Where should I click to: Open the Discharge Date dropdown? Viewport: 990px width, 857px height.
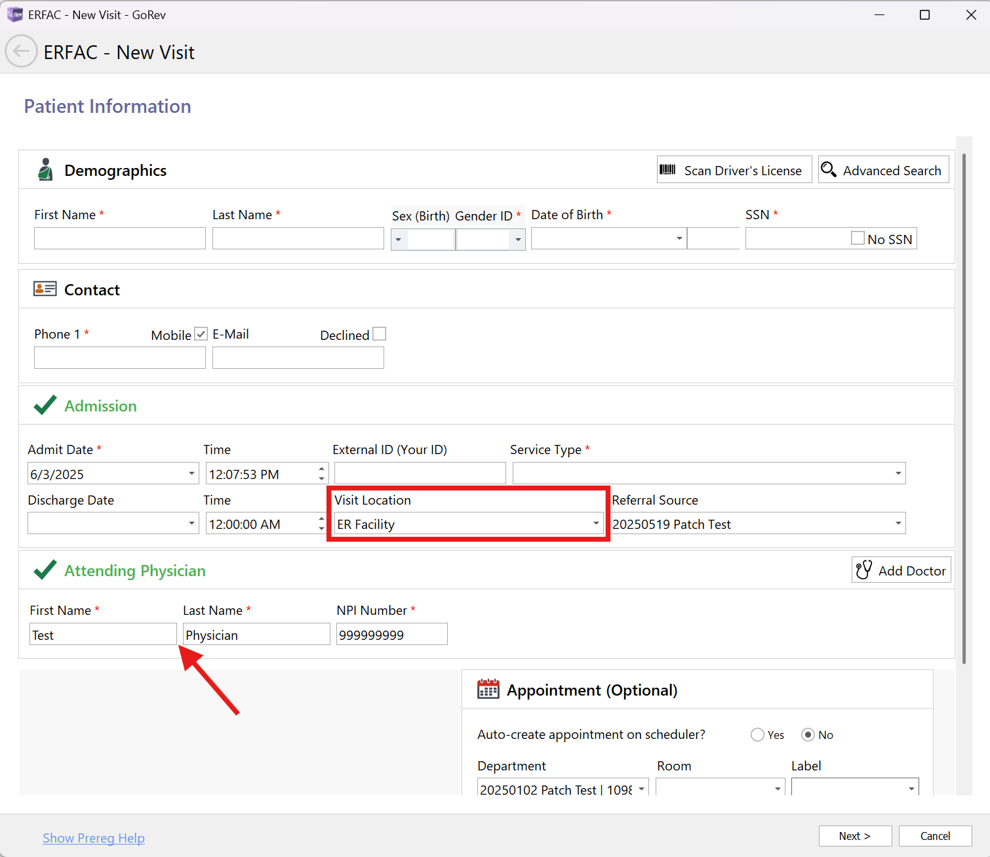[x=191, y=523]
